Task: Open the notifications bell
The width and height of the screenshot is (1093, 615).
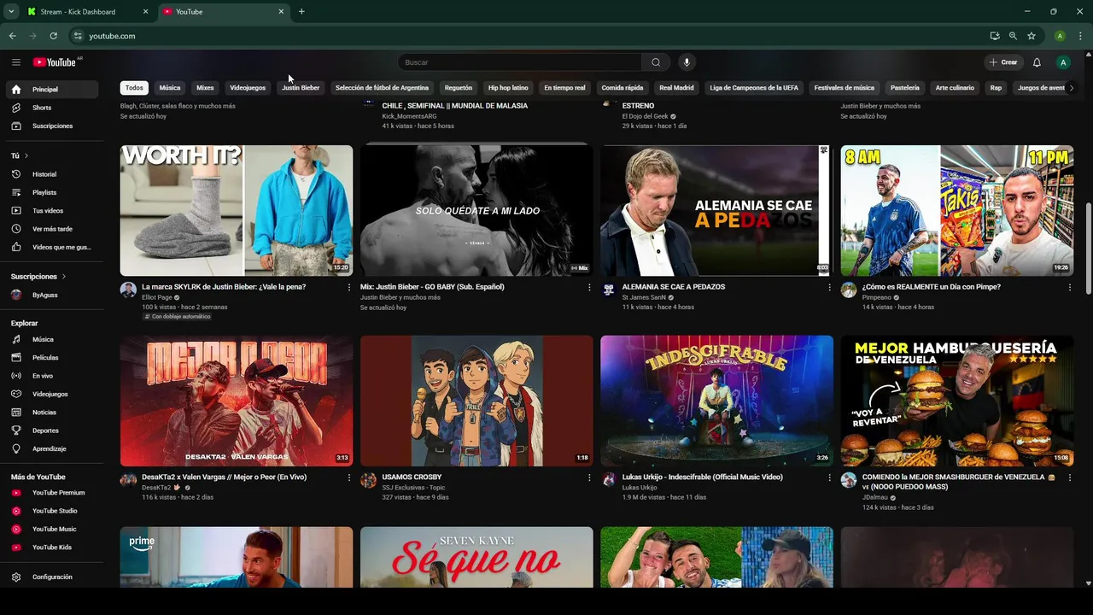Action: (x=1037, y=62)
